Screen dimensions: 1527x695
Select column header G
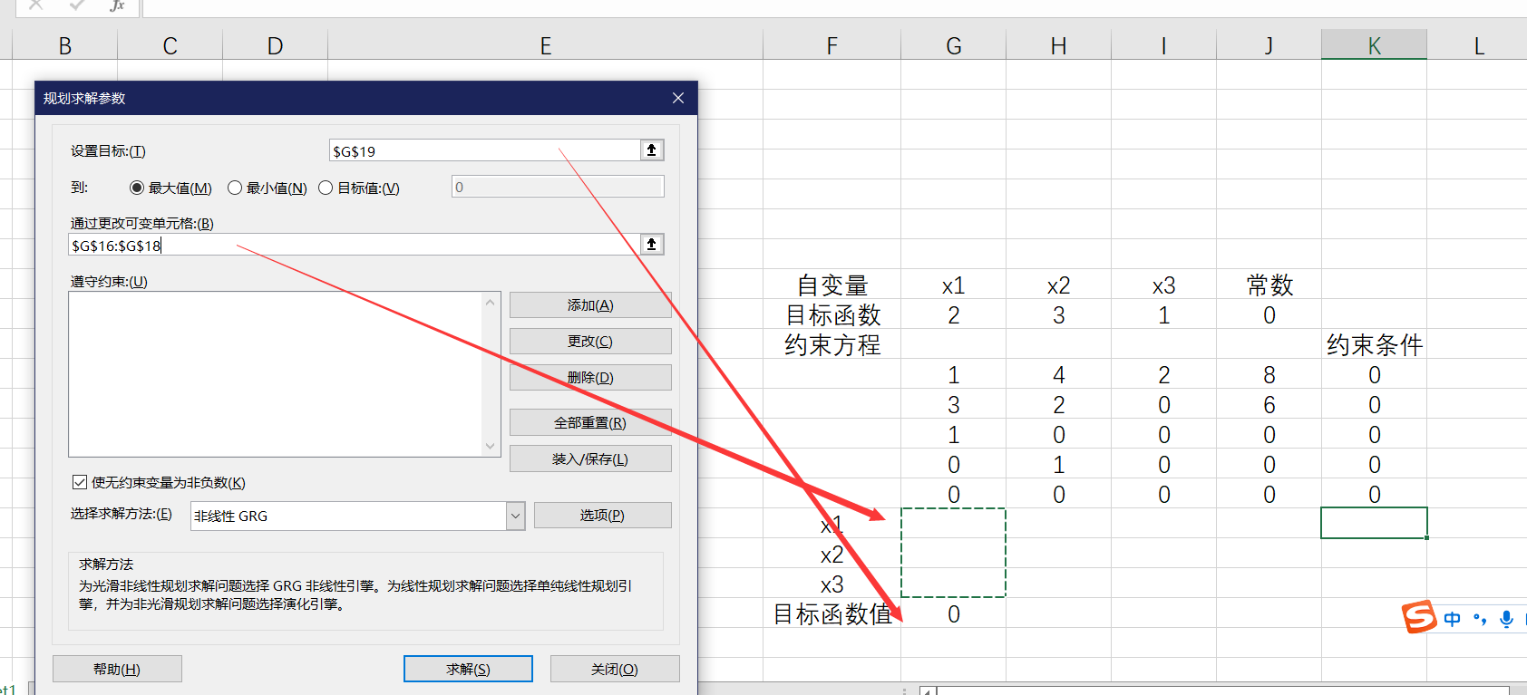coord(954,45)
